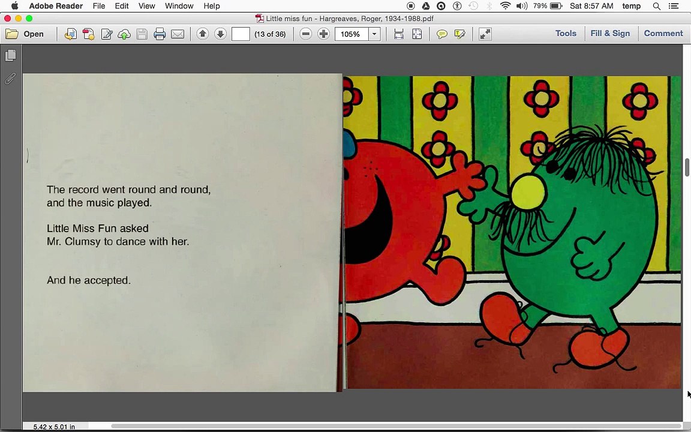Click the Wi-Fi status icon
This screenshot has height=432, width=691.
(506, 6)
